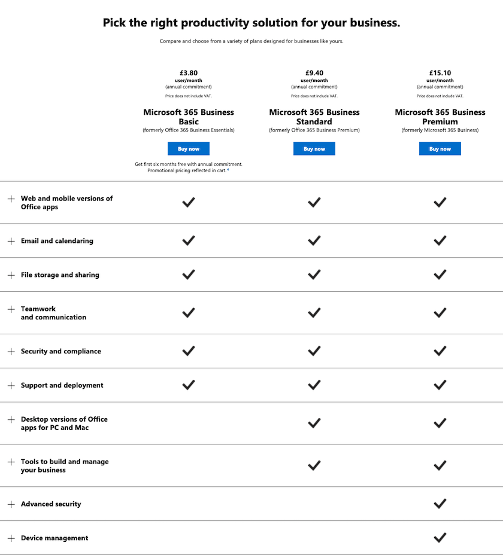Expand the Web and mobile versions row

coord(11,199)
